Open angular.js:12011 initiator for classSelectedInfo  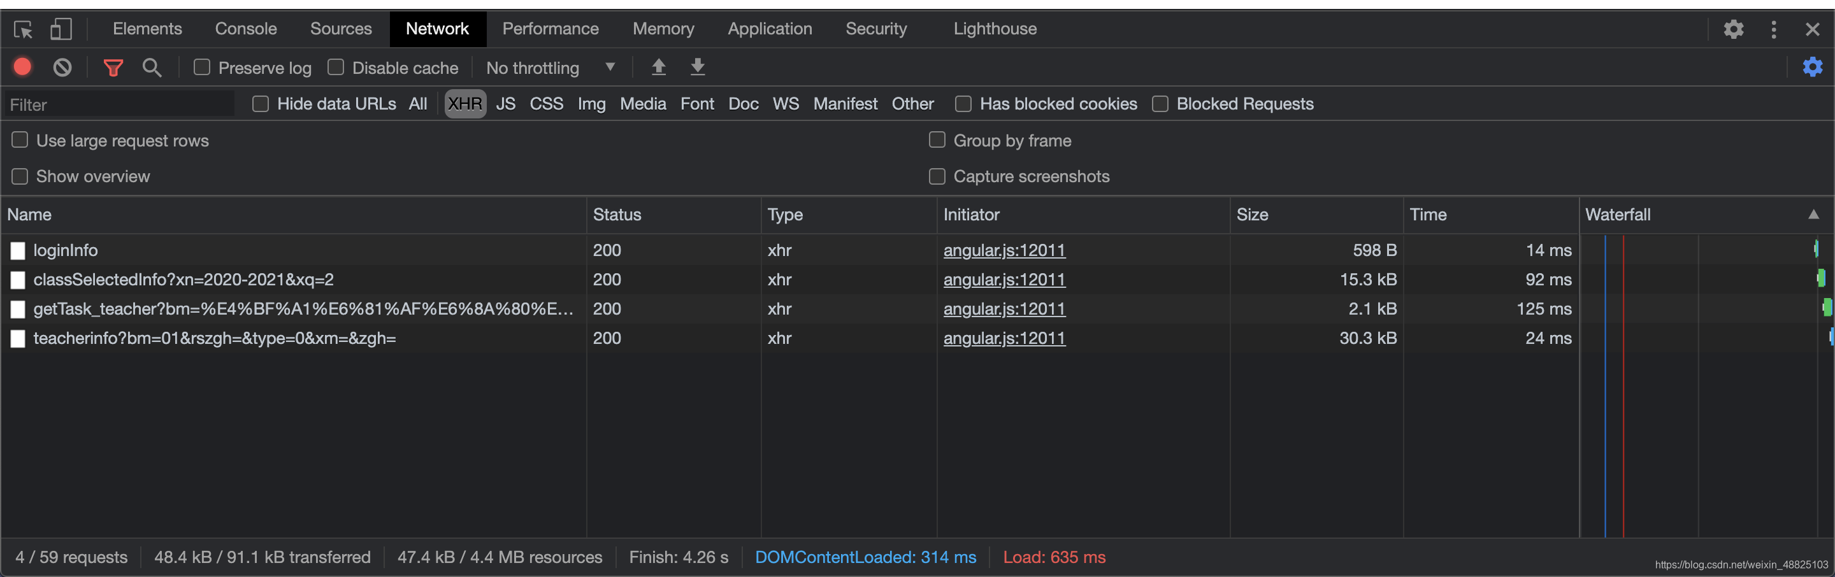tap(1004, 280)
